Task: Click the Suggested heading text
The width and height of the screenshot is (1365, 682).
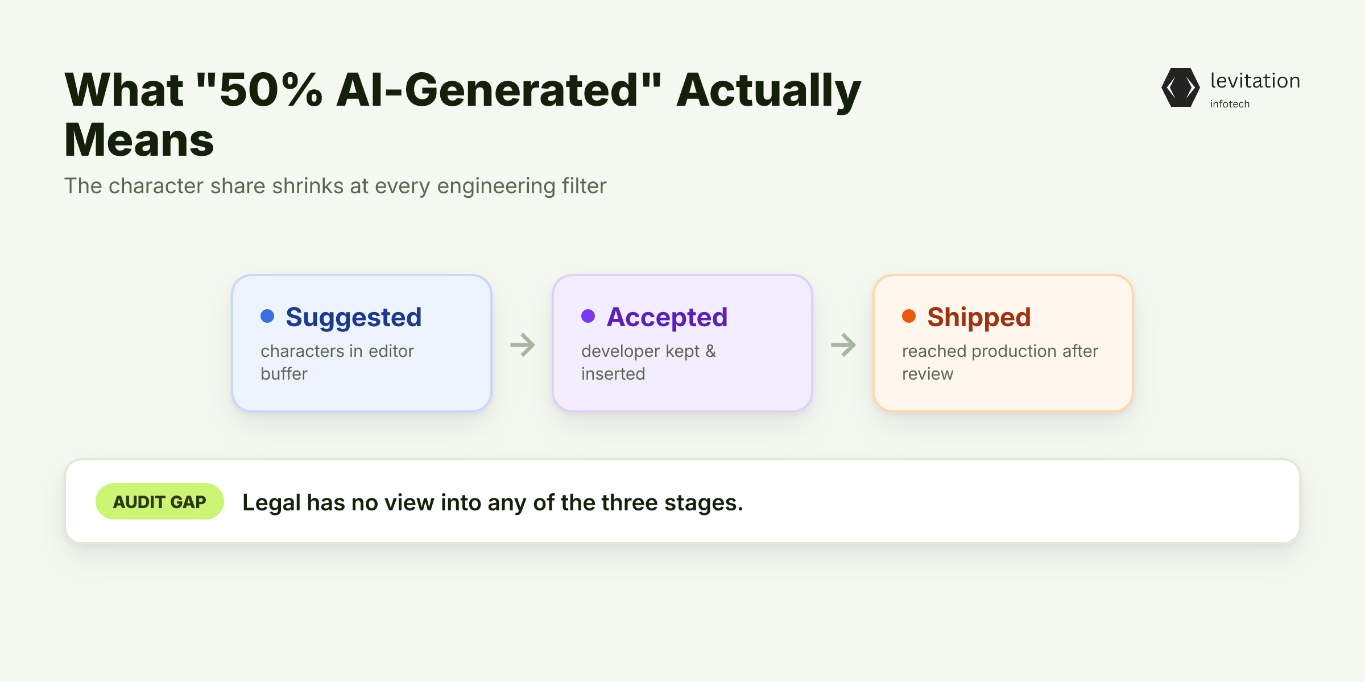Action: click(353, 317)
